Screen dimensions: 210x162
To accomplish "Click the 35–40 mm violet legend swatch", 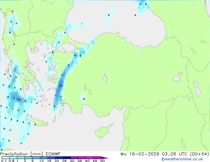I will click(82, 158).
